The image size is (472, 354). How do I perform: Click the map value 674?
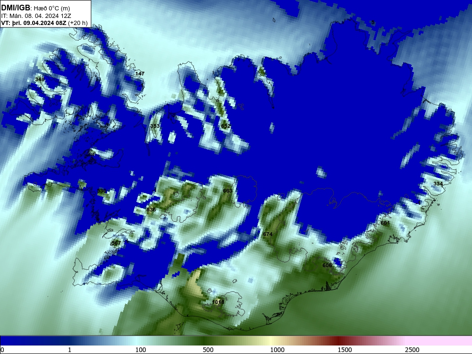coord(268,234)
